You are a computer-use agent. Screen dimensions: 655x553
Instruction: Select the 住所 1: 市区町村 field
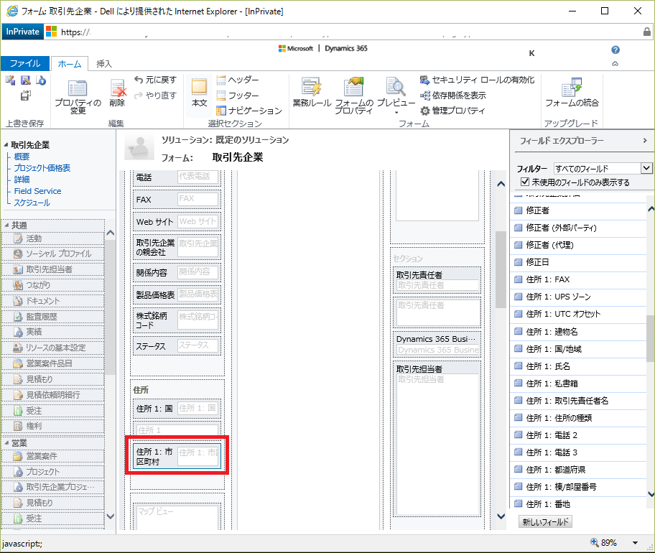(x=177, y=457)
